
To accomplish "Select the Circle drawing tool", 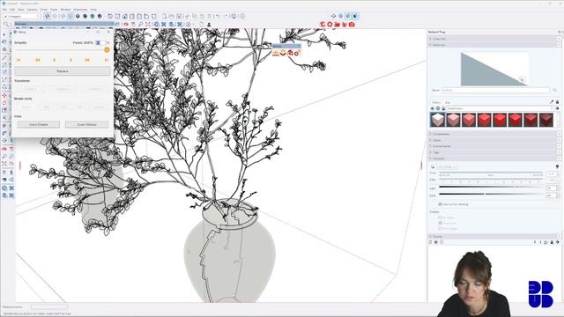I will [x=4, y=72].
